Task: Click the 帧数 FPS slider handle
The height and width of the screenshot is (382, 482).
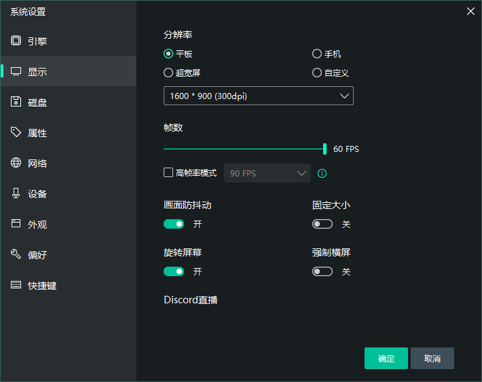Action: tap(325, 149)
